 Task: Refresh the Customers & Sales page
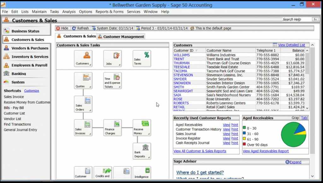click(80, 28)
